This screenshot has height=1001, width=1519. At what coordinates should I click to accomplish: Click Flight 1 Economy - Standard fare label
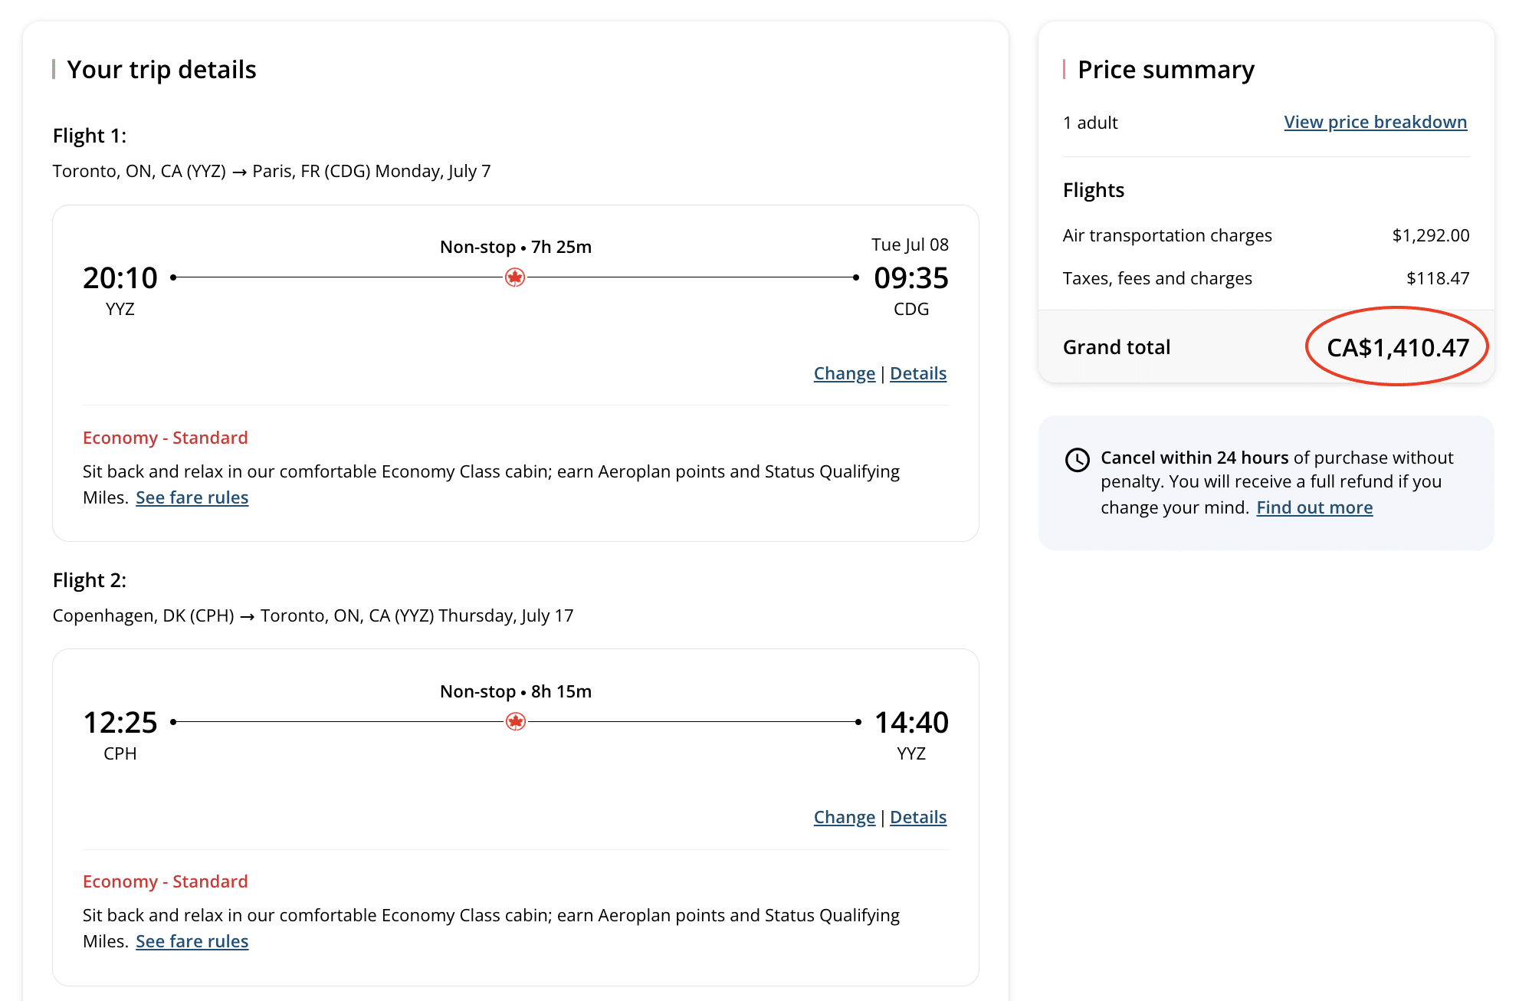(x=166, y=438)
